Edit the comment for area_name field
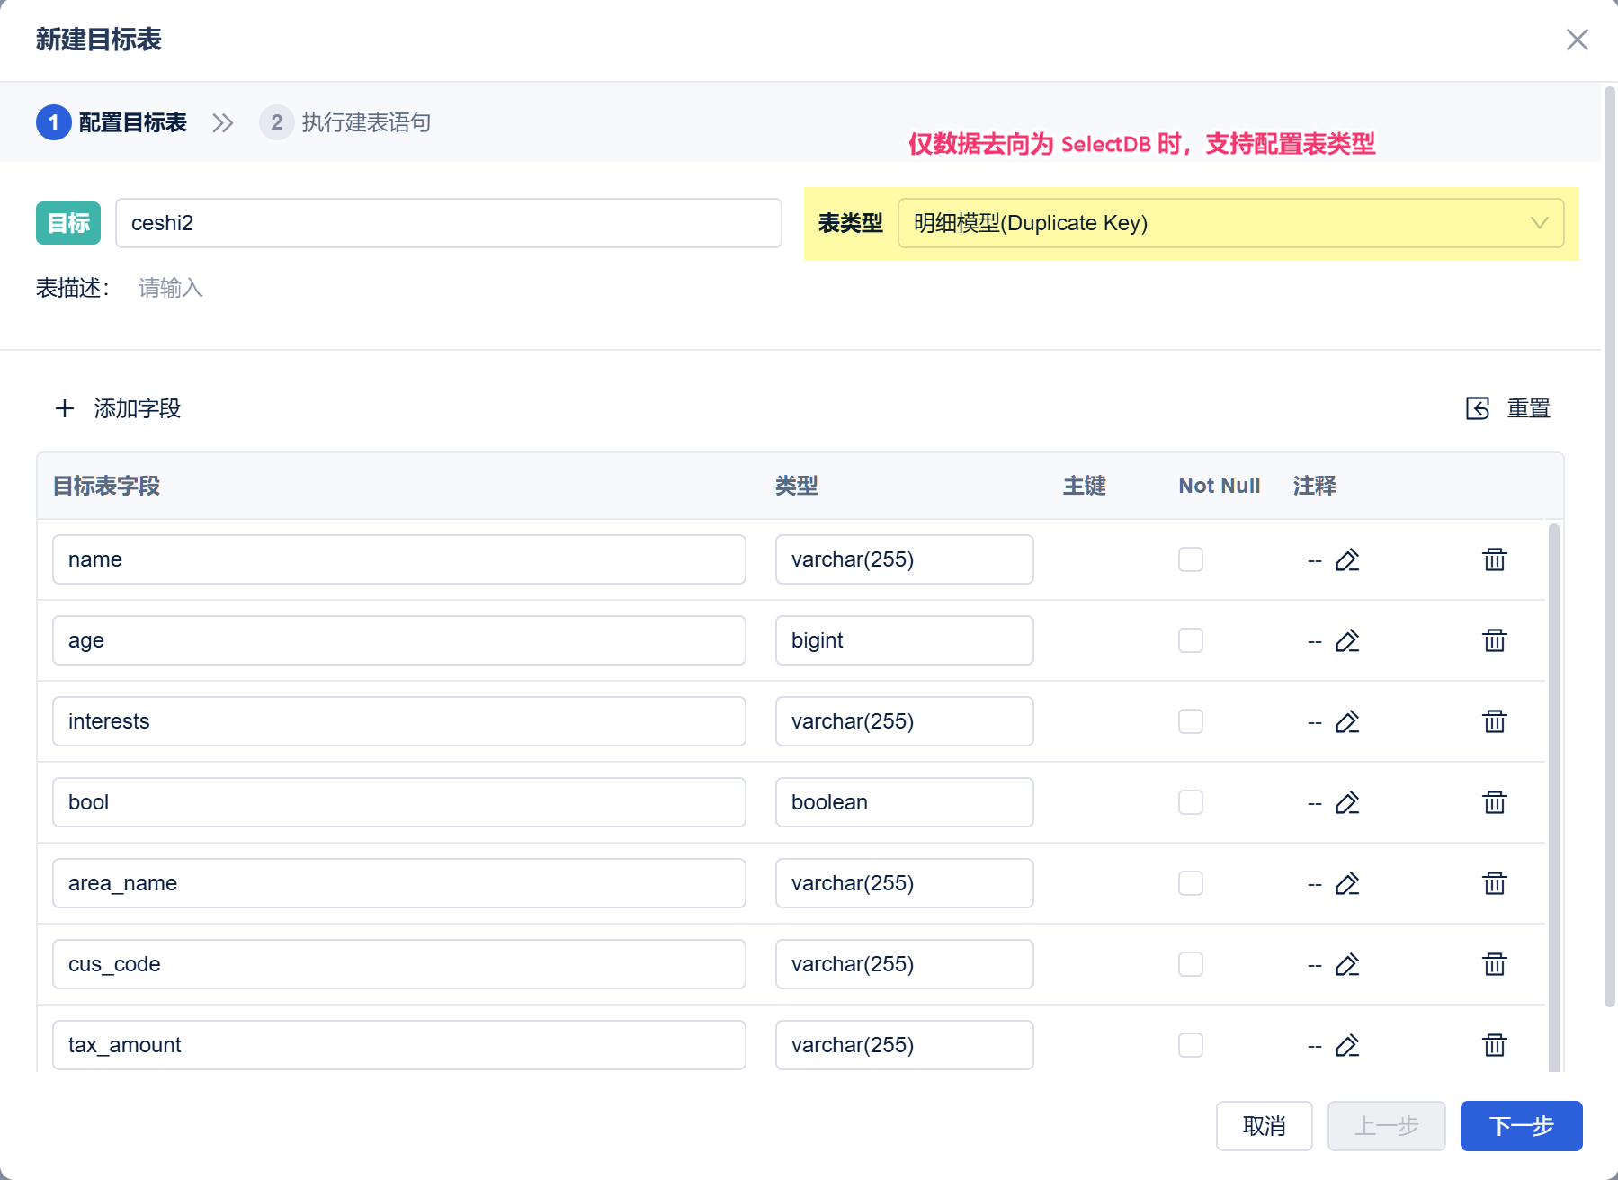The width and height of the screenshot is (1618, 1180). [x=1347, y=884]
